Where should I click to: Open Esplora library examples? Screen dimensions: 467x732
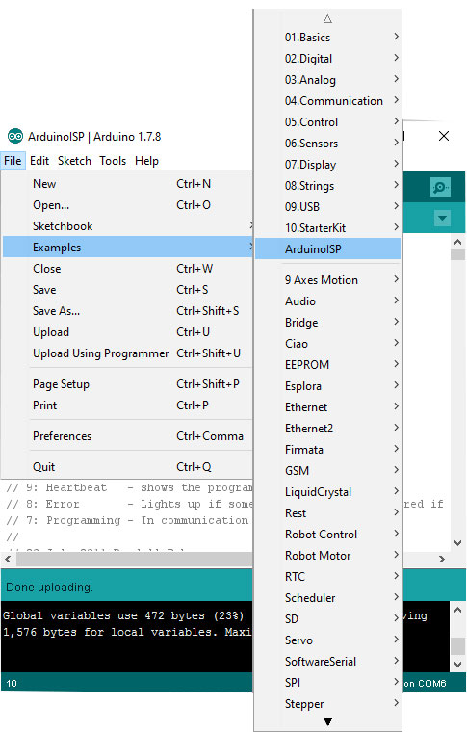(x=328, y=386)
